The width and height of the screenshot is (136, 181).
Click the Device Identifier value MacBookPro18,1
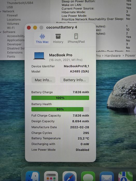(76, 66)
